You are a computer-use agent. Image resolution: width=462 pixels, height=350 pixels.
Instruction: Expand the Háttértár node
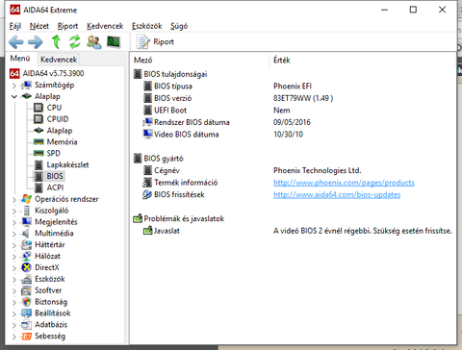tap(14, 245)
